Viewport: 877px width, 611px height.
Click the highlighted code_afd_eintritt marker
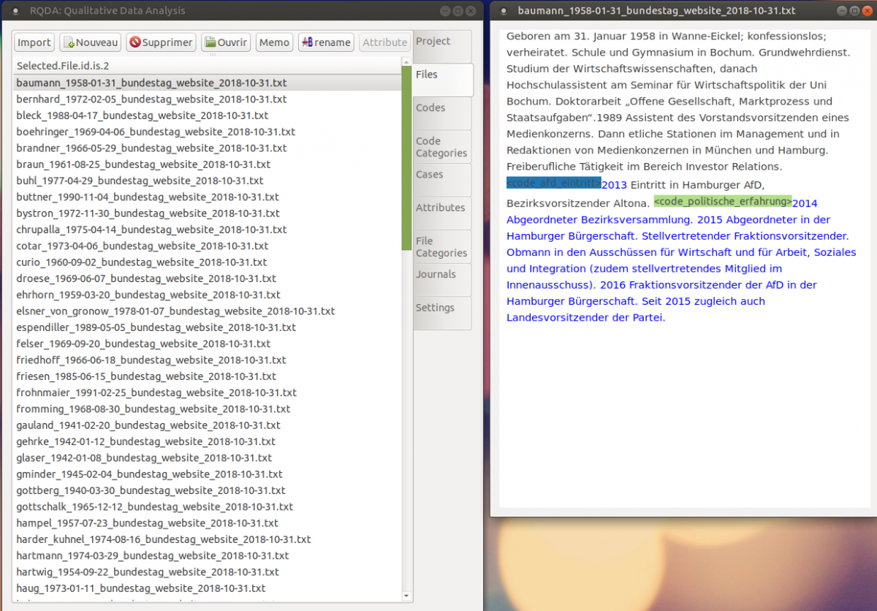click(x=552, y=183)
